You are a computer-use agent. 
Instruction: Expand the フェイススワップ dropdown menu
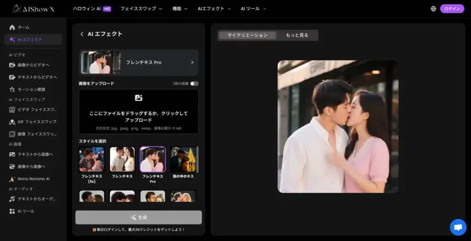141,9
